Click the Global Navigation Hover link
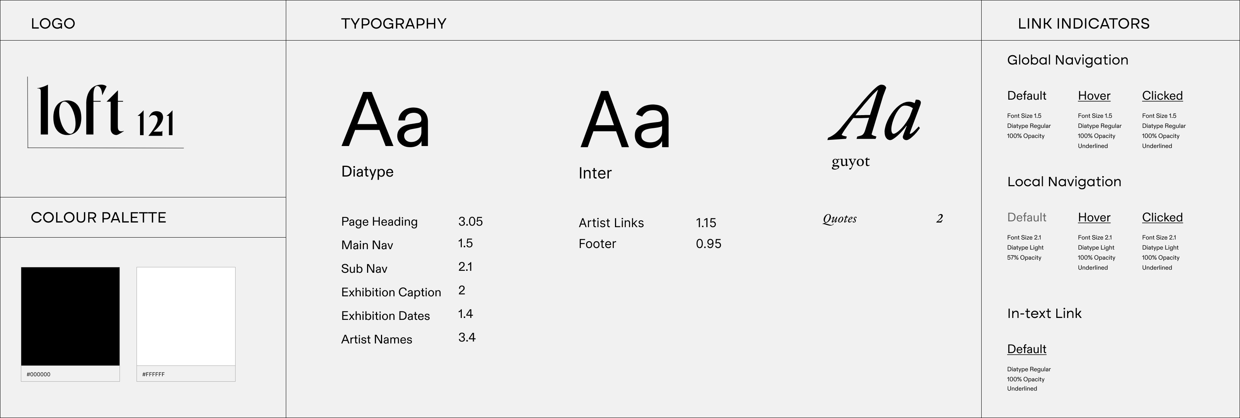 click(1094, 96)
